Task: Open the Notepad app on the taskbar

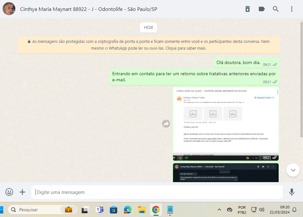Action: (x=170, y=210)
